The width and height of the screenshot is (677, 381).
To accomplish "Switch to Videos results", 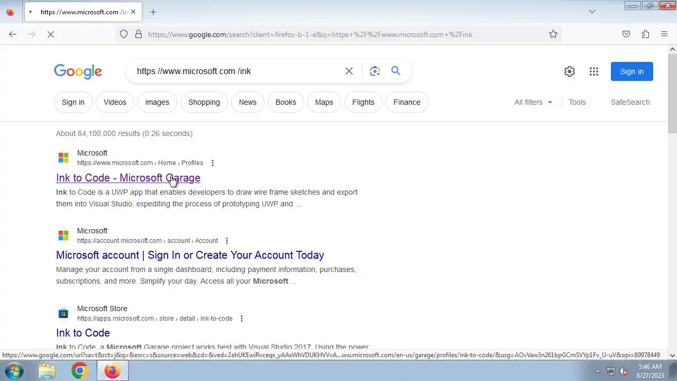I will coord(115,102).
